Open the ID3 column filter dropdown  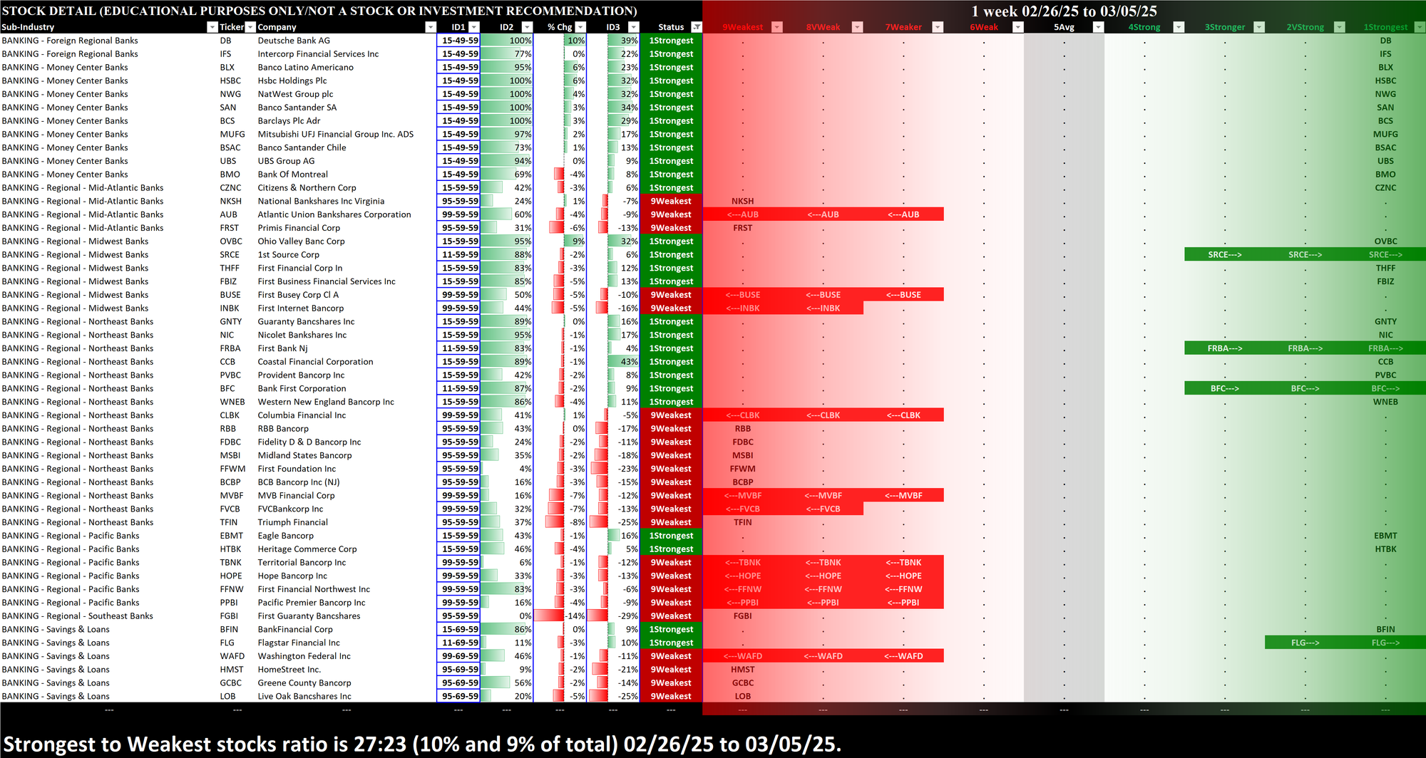633,27
